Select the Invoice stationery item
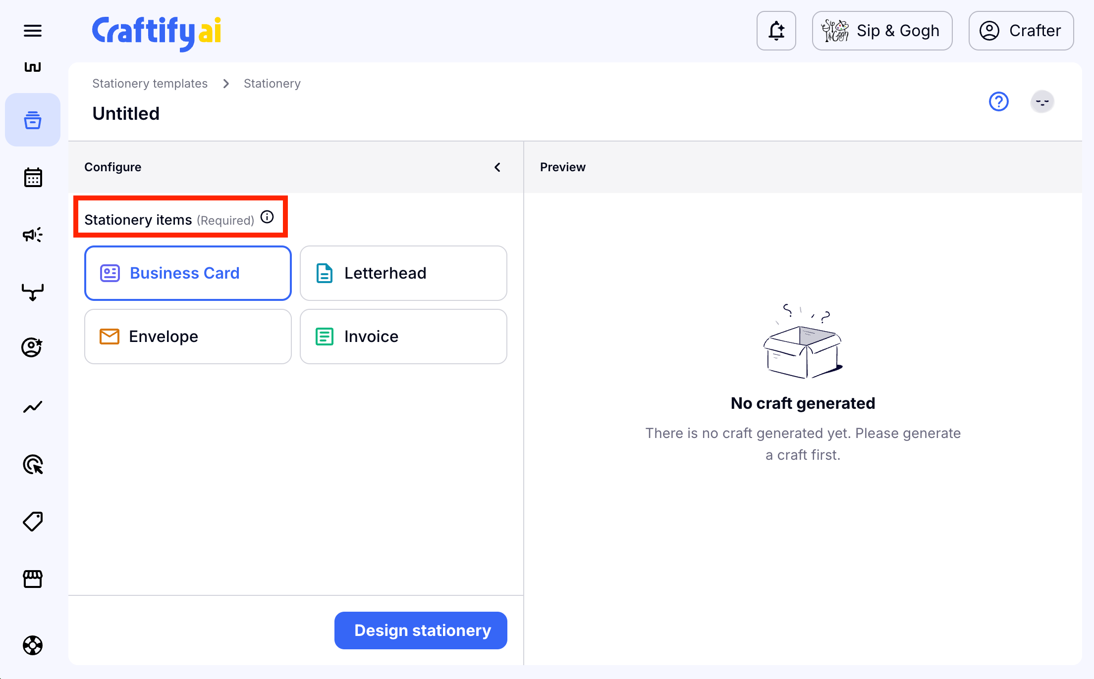The width and height of the screenshot is (1094, 679). [x=403, y=337]
